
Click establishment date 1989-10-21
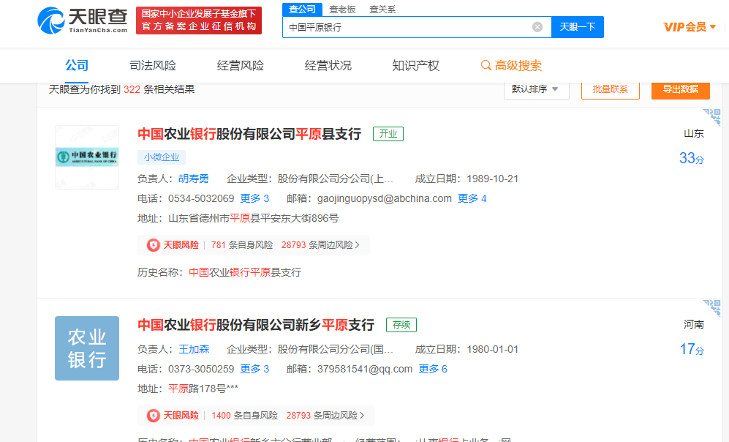click(x=492, y=179)
